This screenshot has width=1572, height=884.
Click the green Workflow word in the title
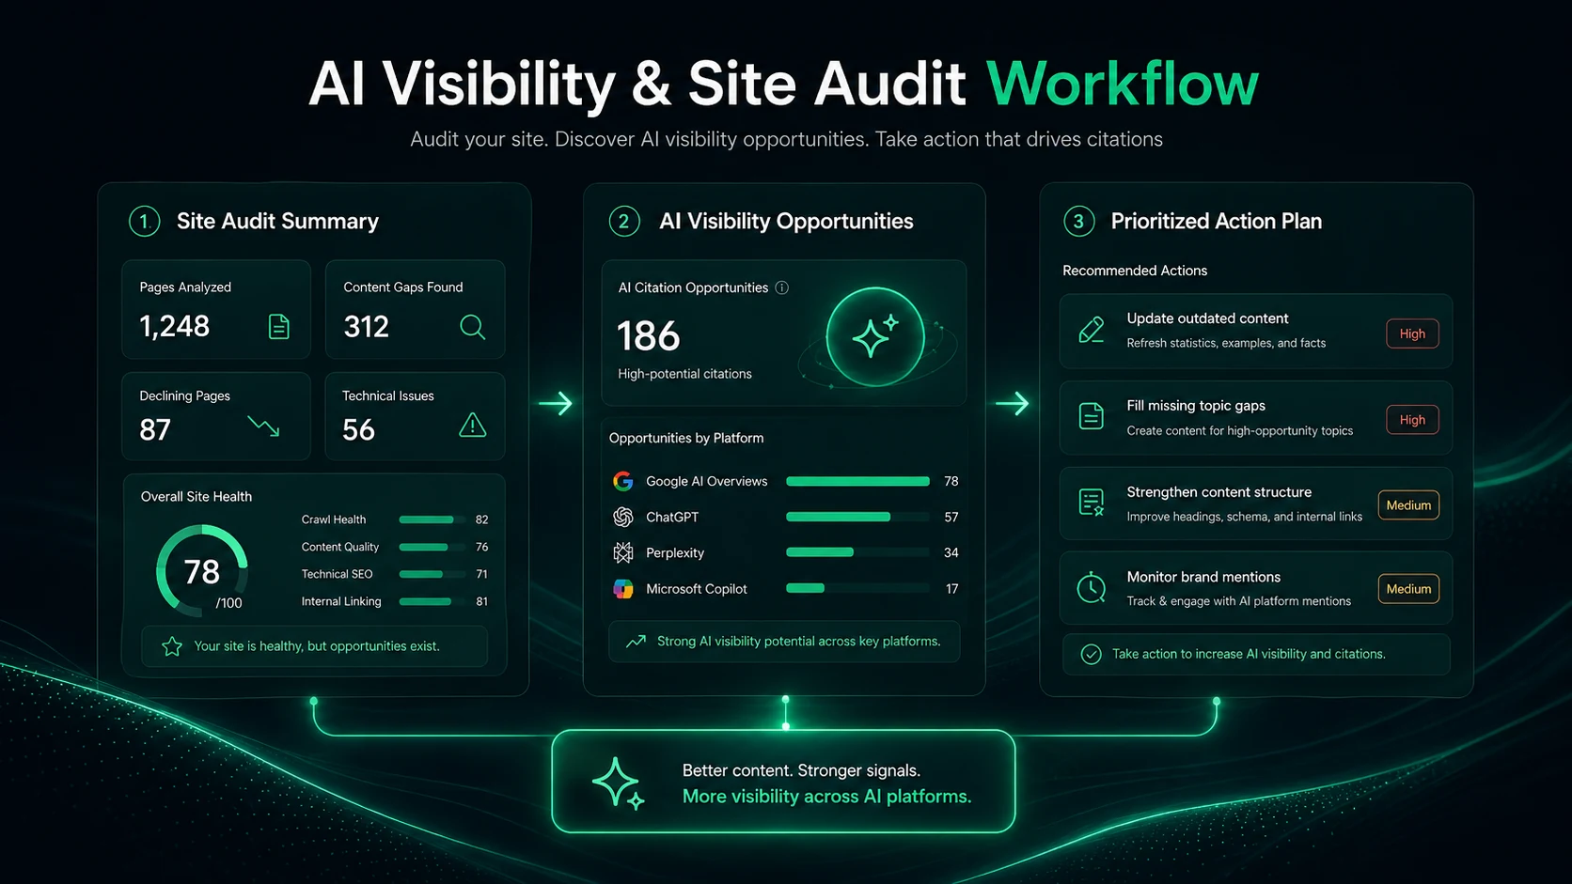[x=1123, y=85]
